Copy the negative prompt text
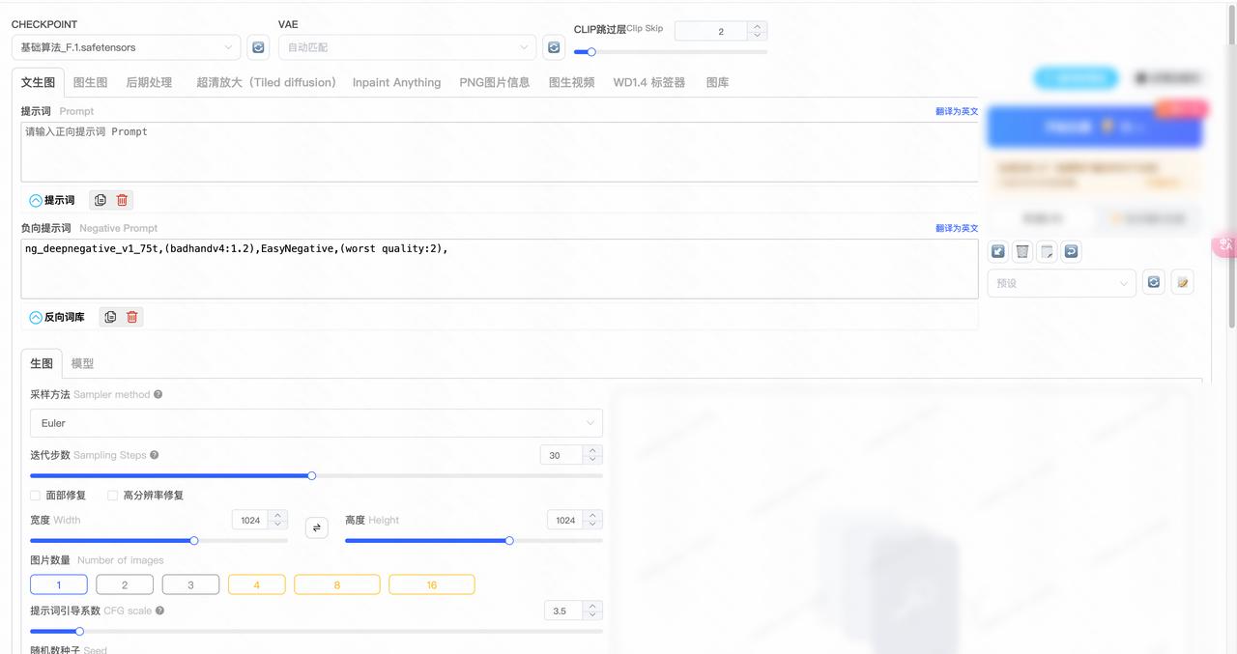This screenshot has height=654, width=1237. pos(110,317)
